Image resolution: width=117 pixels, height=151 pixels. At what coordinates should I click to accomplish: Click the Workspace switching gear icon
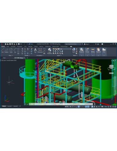[102, 106]
